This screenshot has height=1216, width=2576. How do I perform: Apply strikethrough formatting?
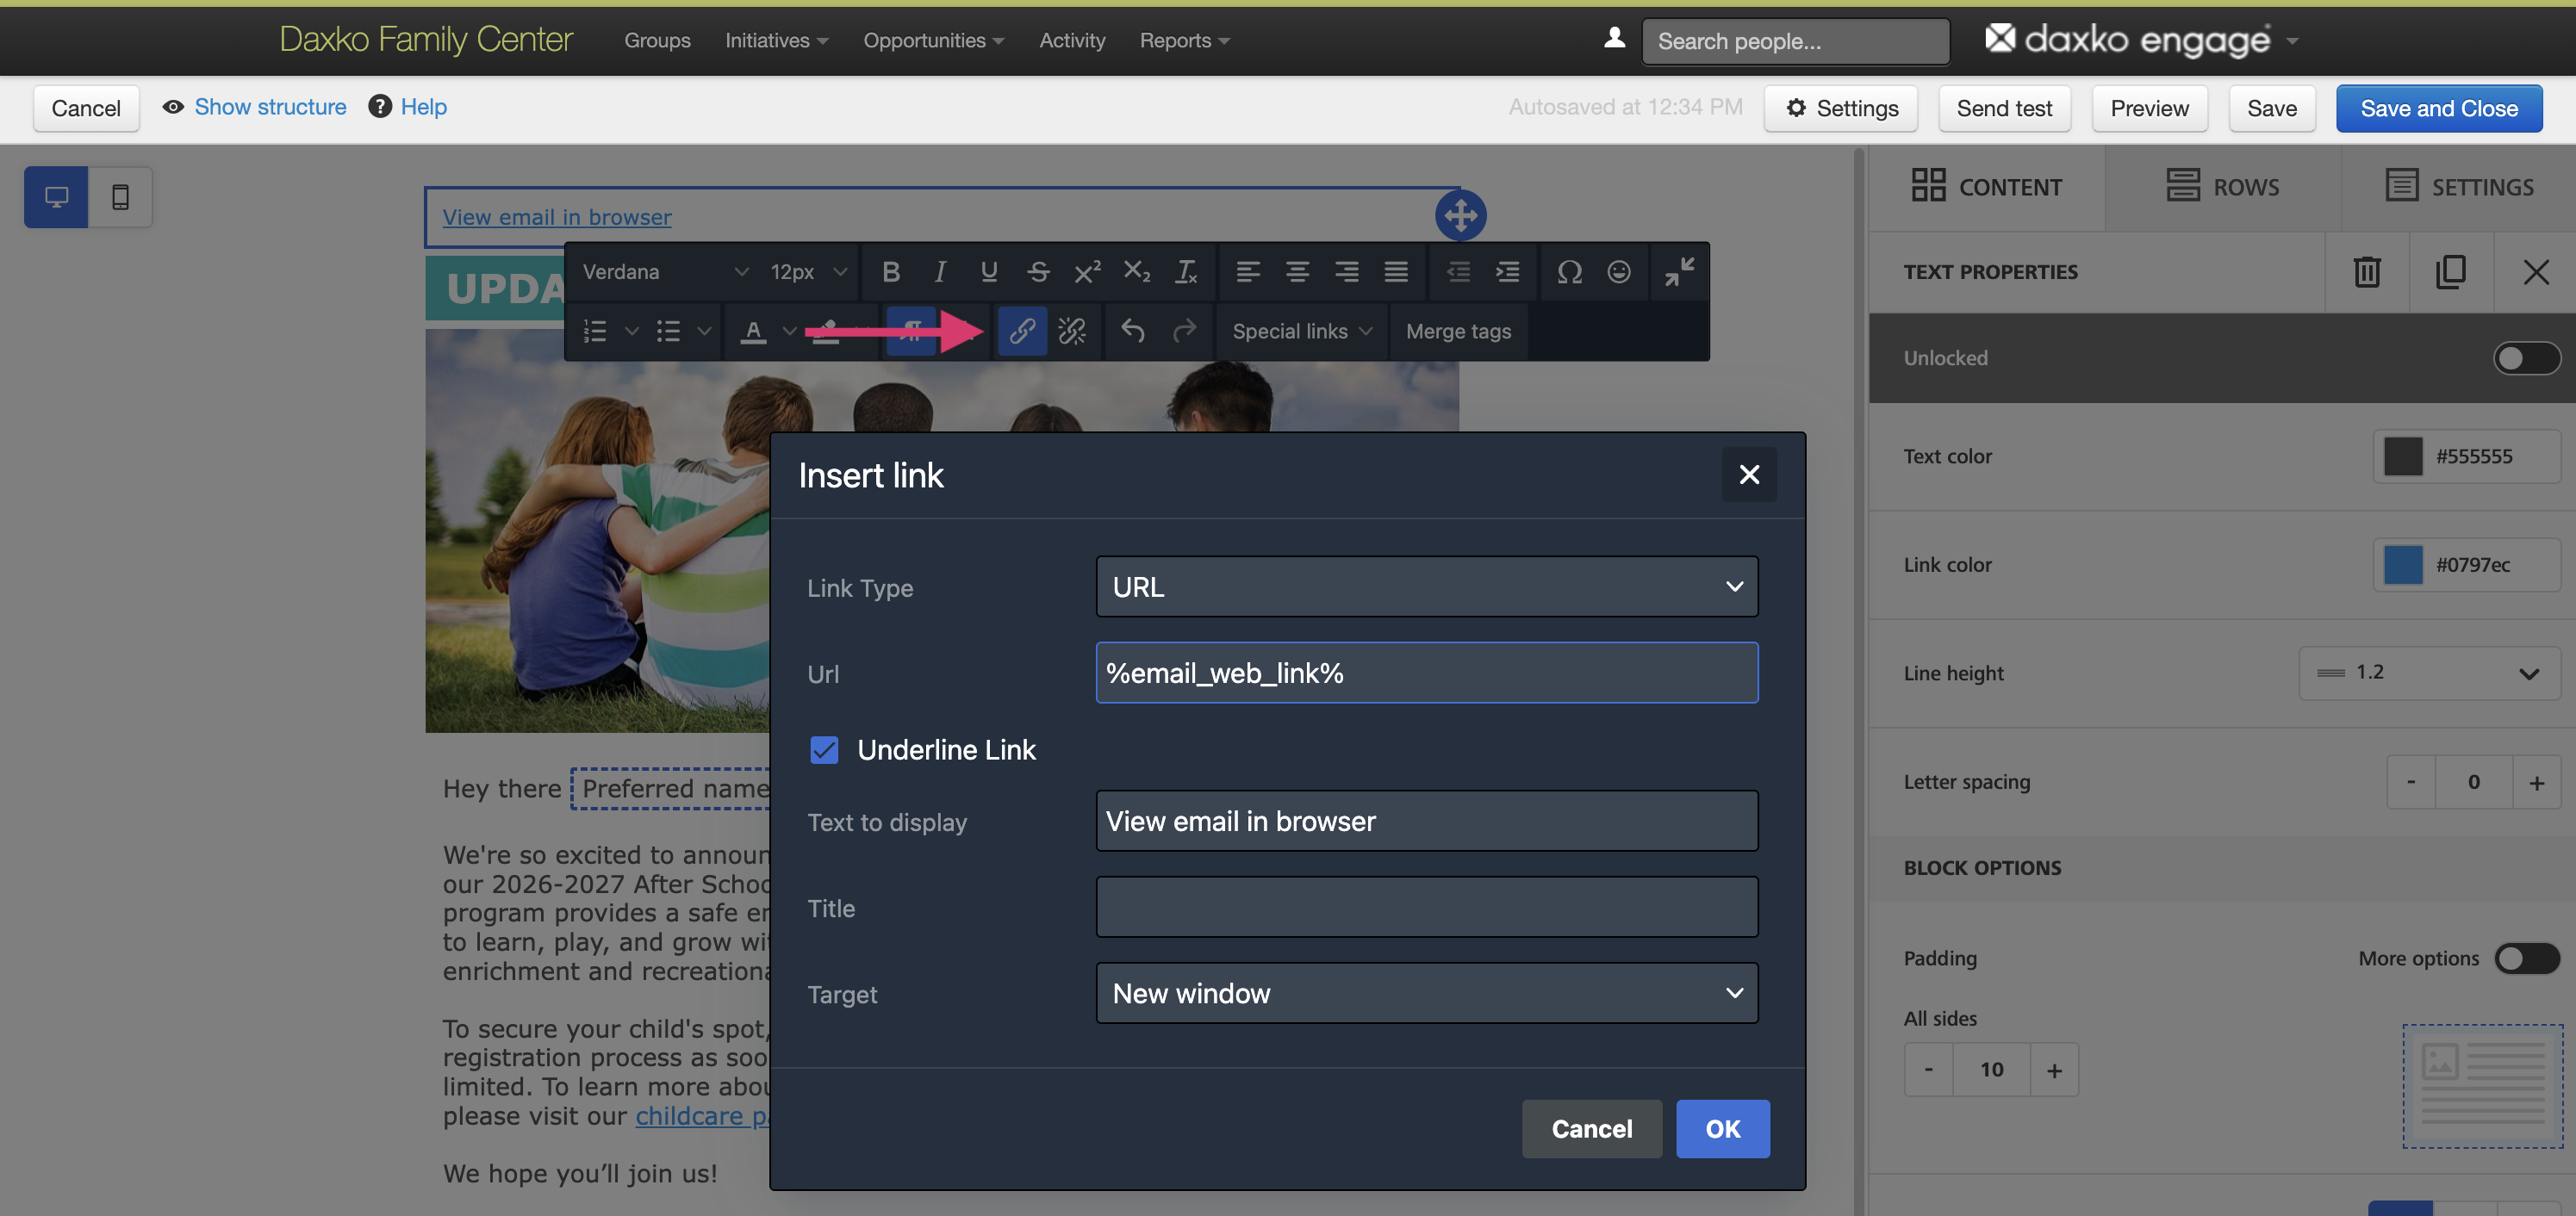(x=1038, y=272)
